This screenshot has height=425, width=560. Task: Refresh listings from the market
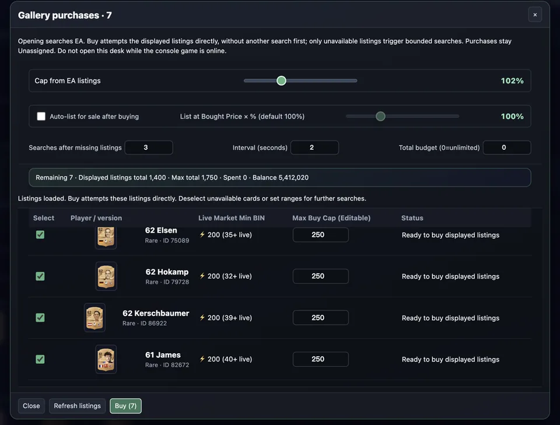[x=77, y=406]
